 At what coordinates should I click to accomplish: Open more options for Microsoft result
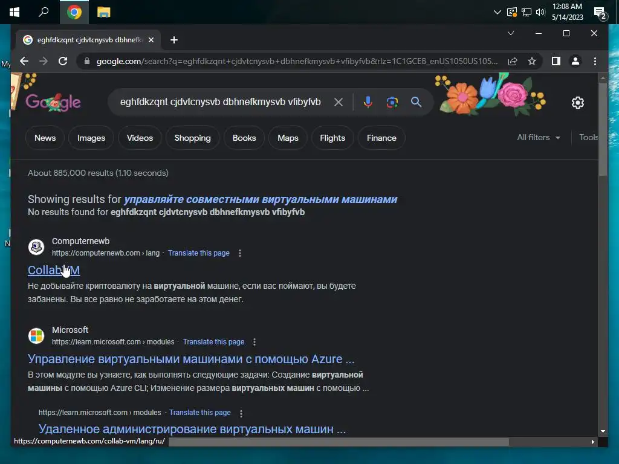[x=254, y=342]
